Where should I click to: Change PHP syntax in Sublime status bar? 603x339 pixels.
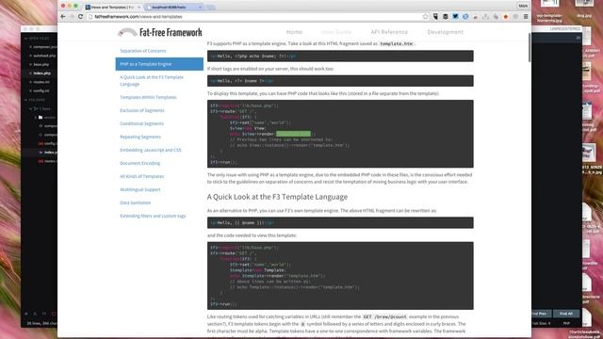[566, 324]
